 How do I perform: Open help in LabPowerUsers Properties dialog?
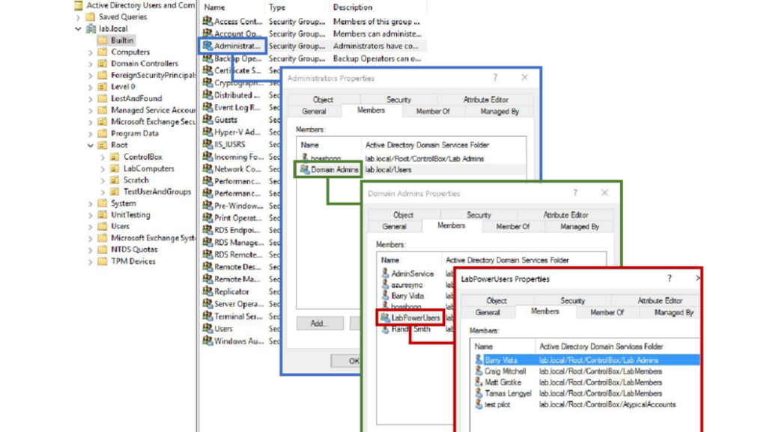click(x=670, y=279)
